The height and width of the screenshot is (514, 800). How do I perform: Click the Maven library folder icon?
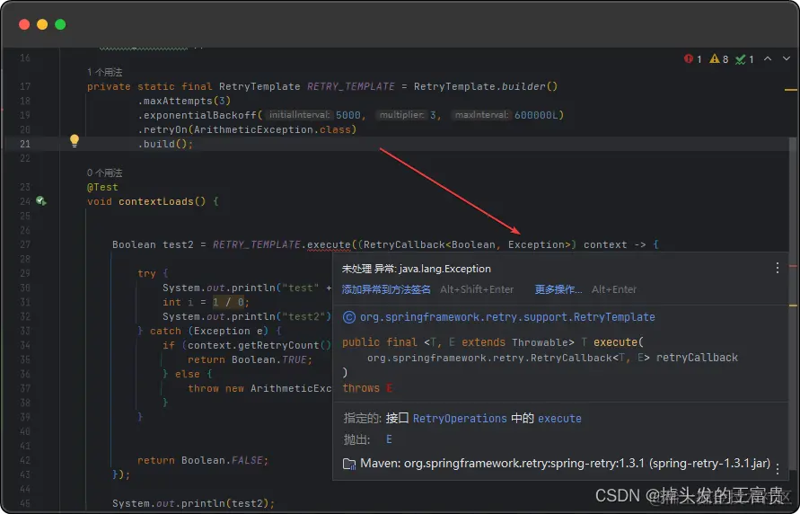349,464
